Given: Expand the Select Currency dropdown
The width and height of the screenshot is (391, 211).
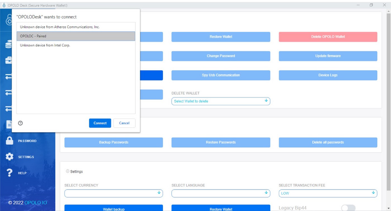Looking at the screenshot, I should pyautogui.click(x=113, y=193).
